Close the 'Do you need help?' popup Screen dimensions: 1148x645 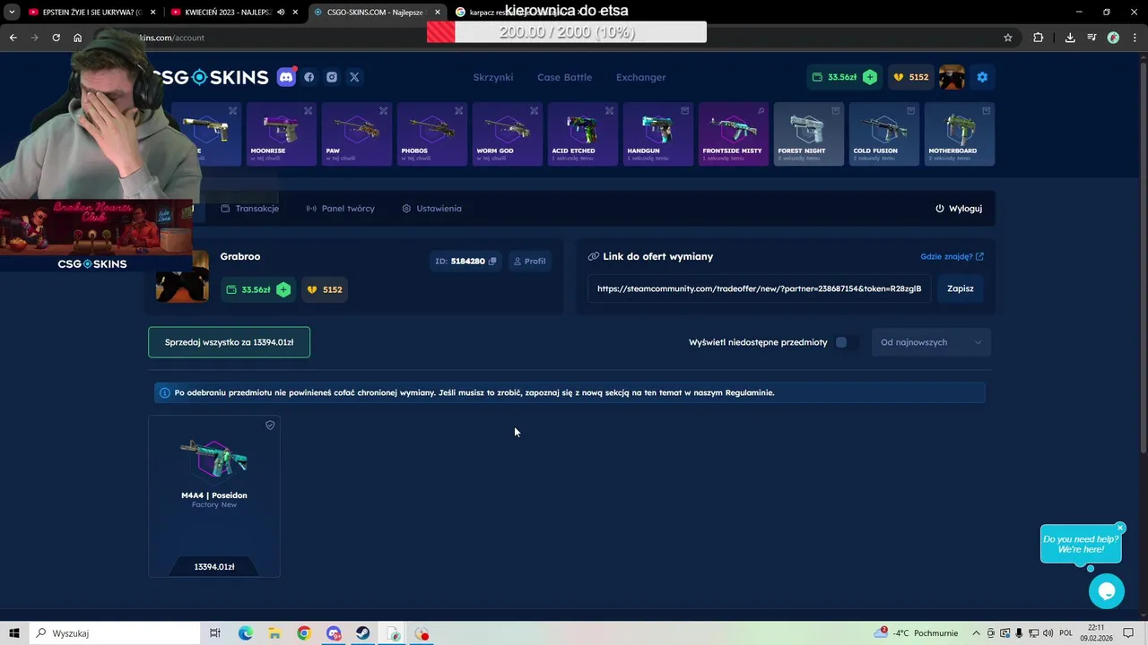point(1120,528)
